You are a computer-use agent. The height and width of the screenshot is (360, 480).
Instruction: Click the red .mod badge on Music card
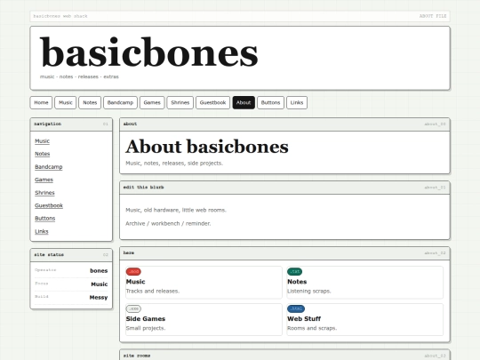click(133, 271)
